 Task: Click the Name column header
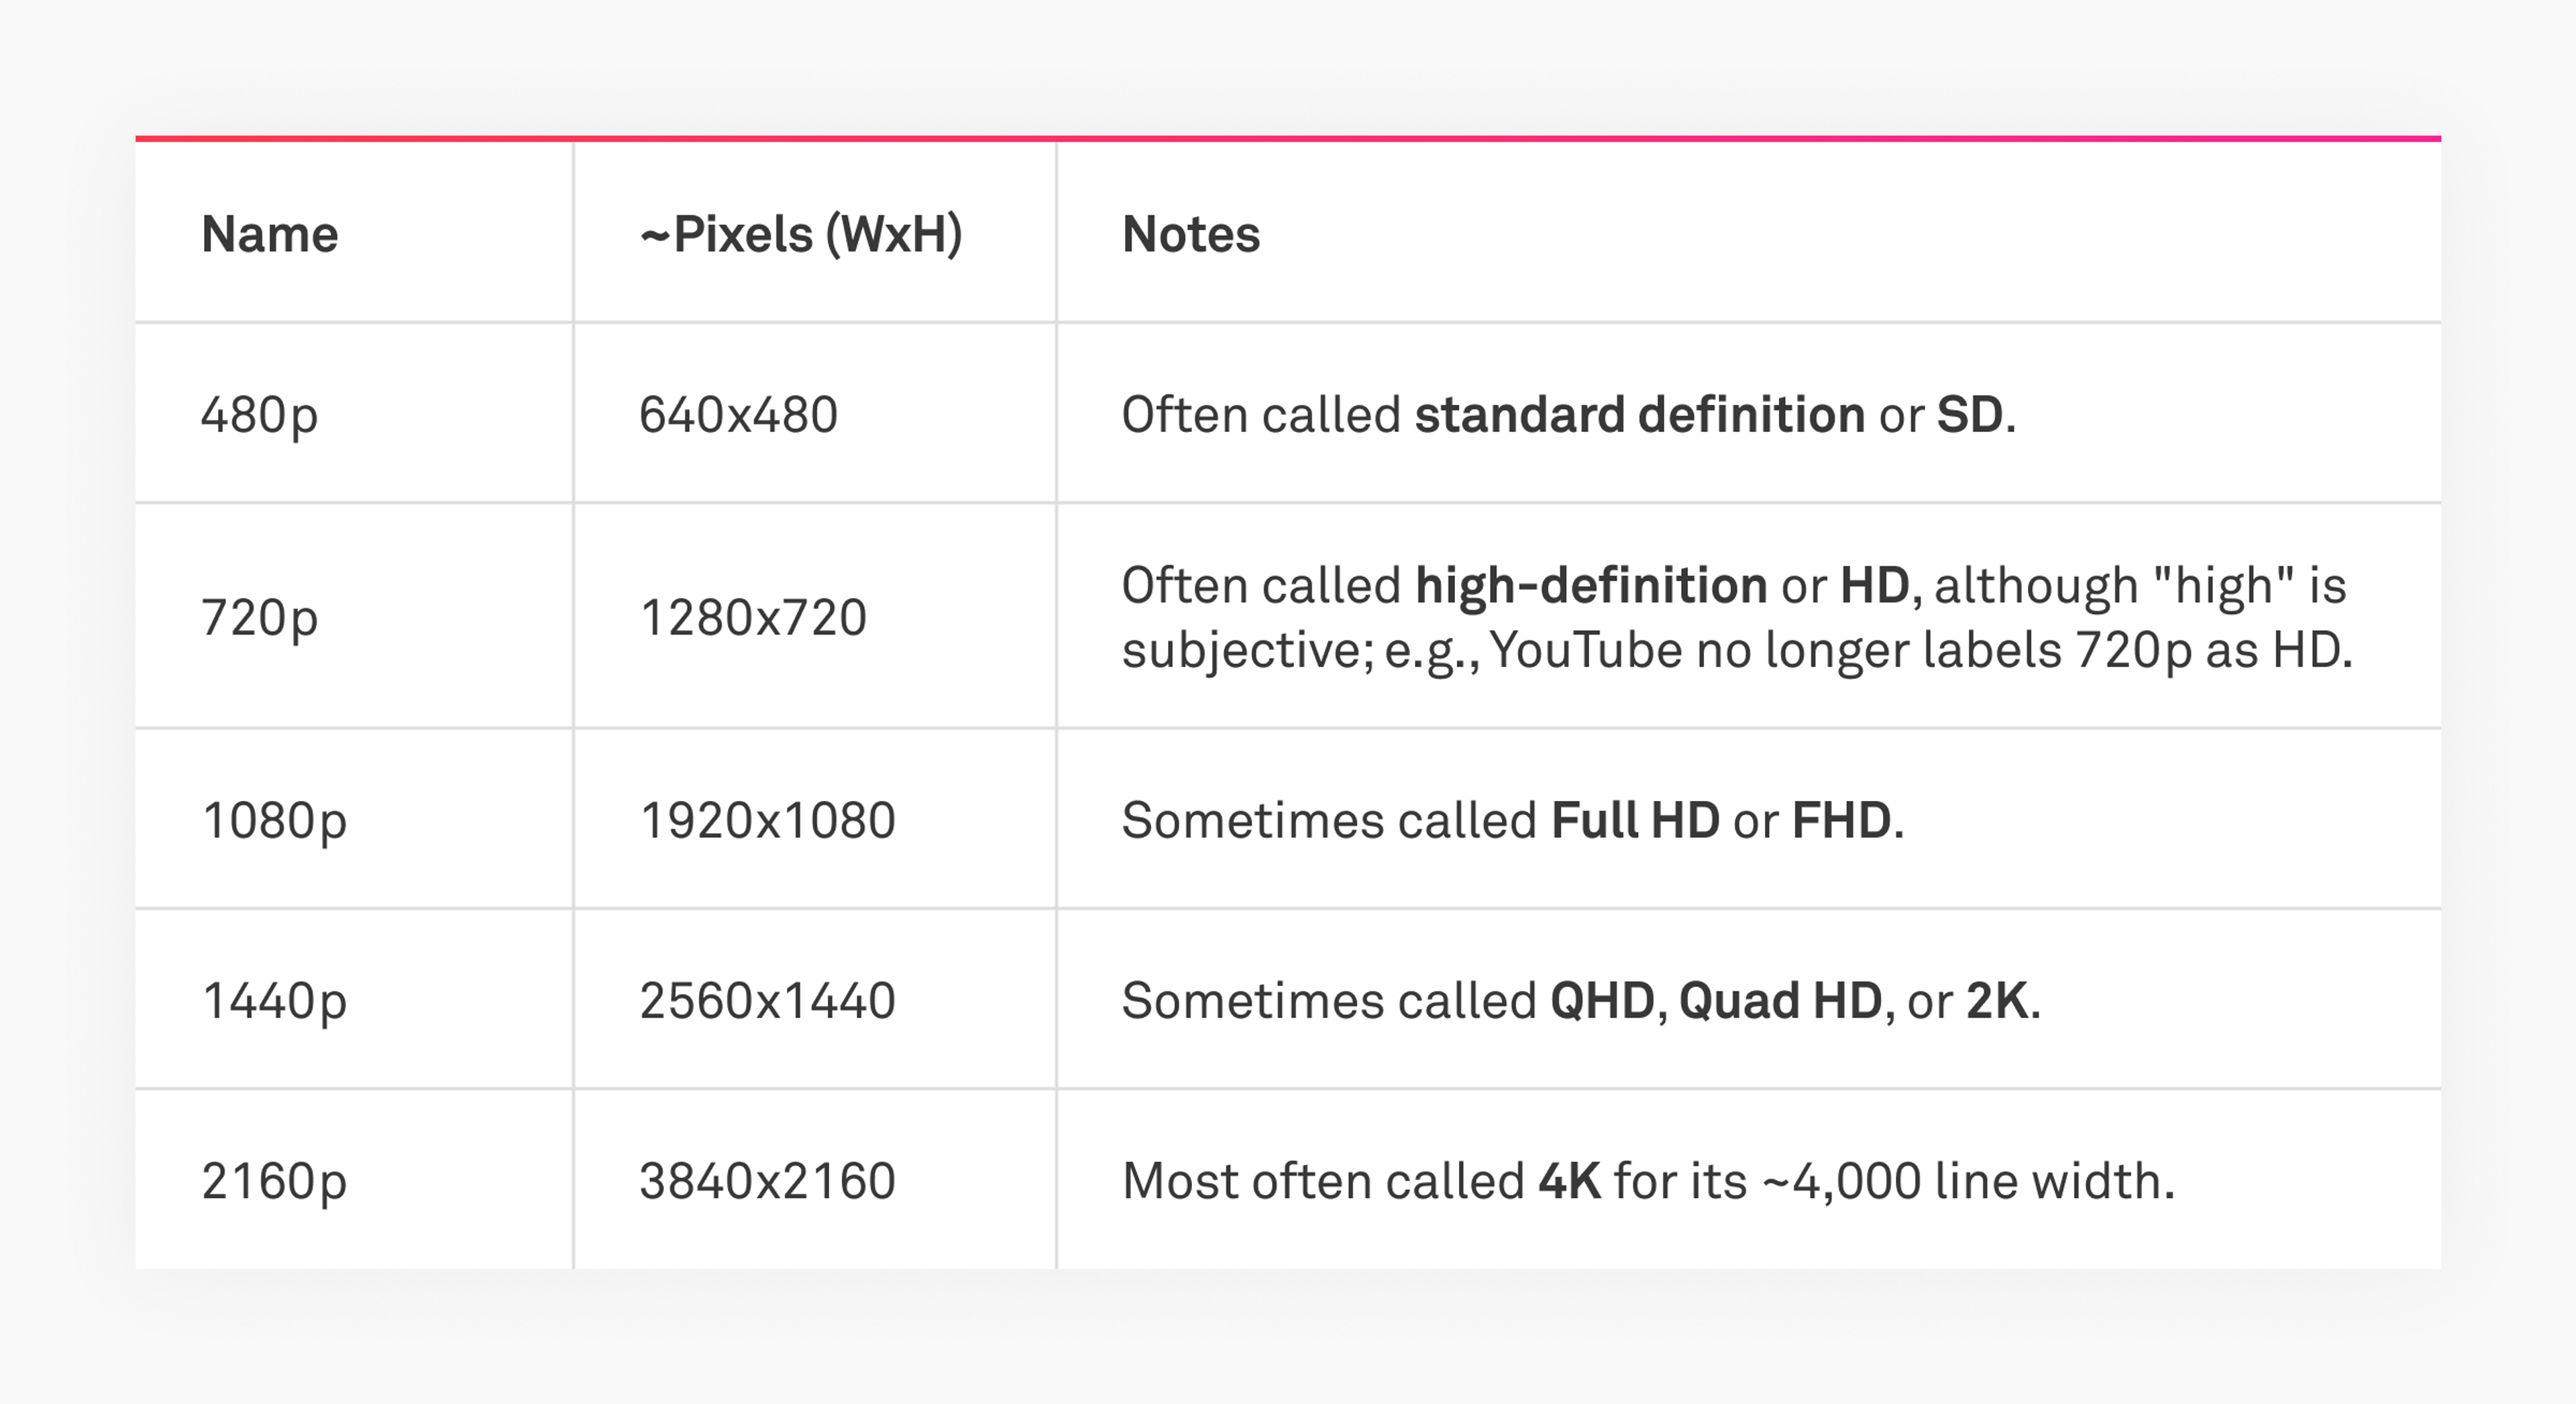(269, 234)
